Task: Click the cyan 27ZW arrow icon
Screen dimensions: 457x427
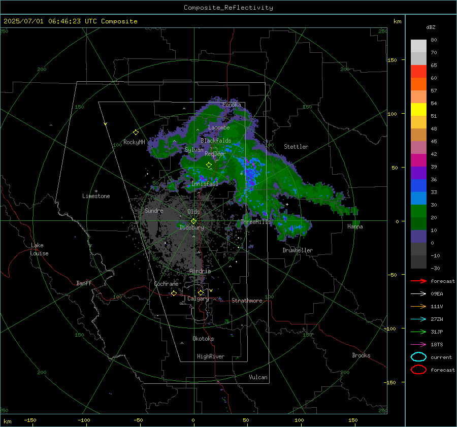Action: pos(418,319)
